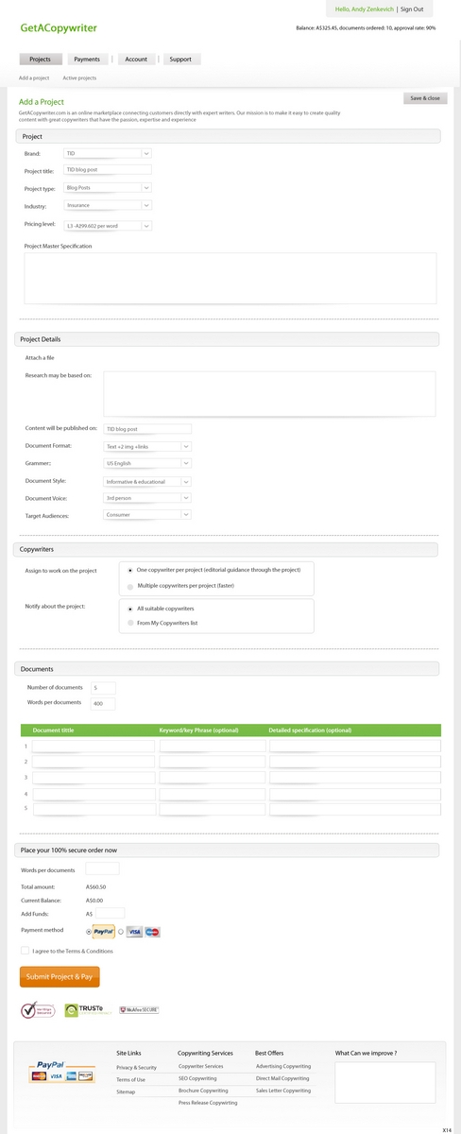
Task: Select the Visa card logo
Action: tap(135, 931)
